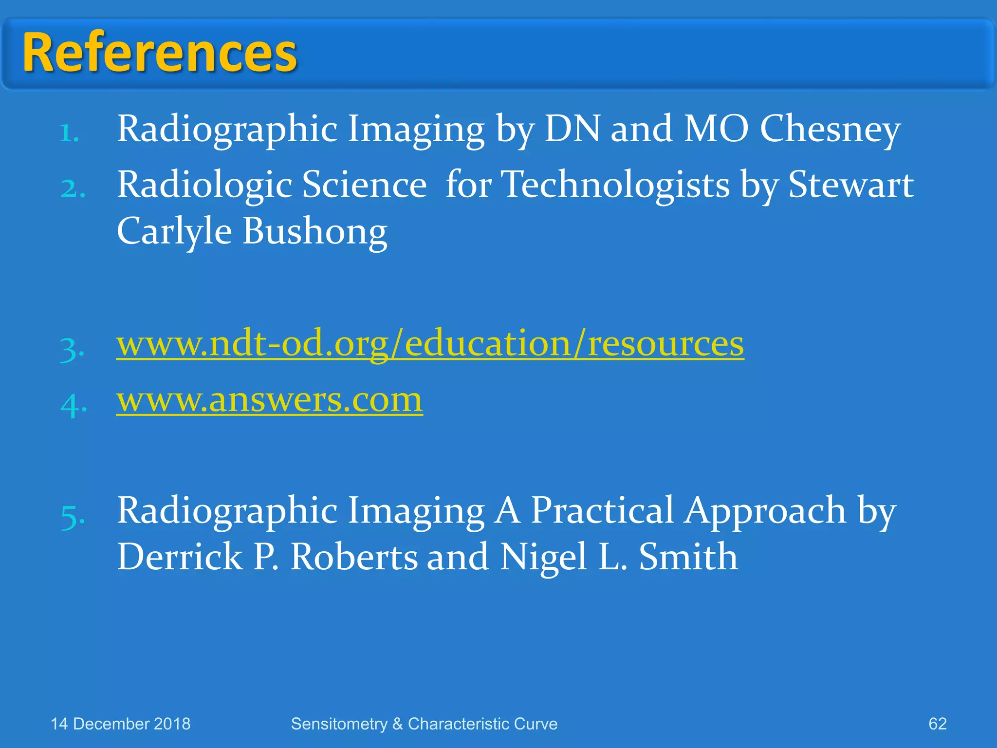The image size is (997, 748).
Task: Click slide number 62 in footer
Action: tap(937, 724)
